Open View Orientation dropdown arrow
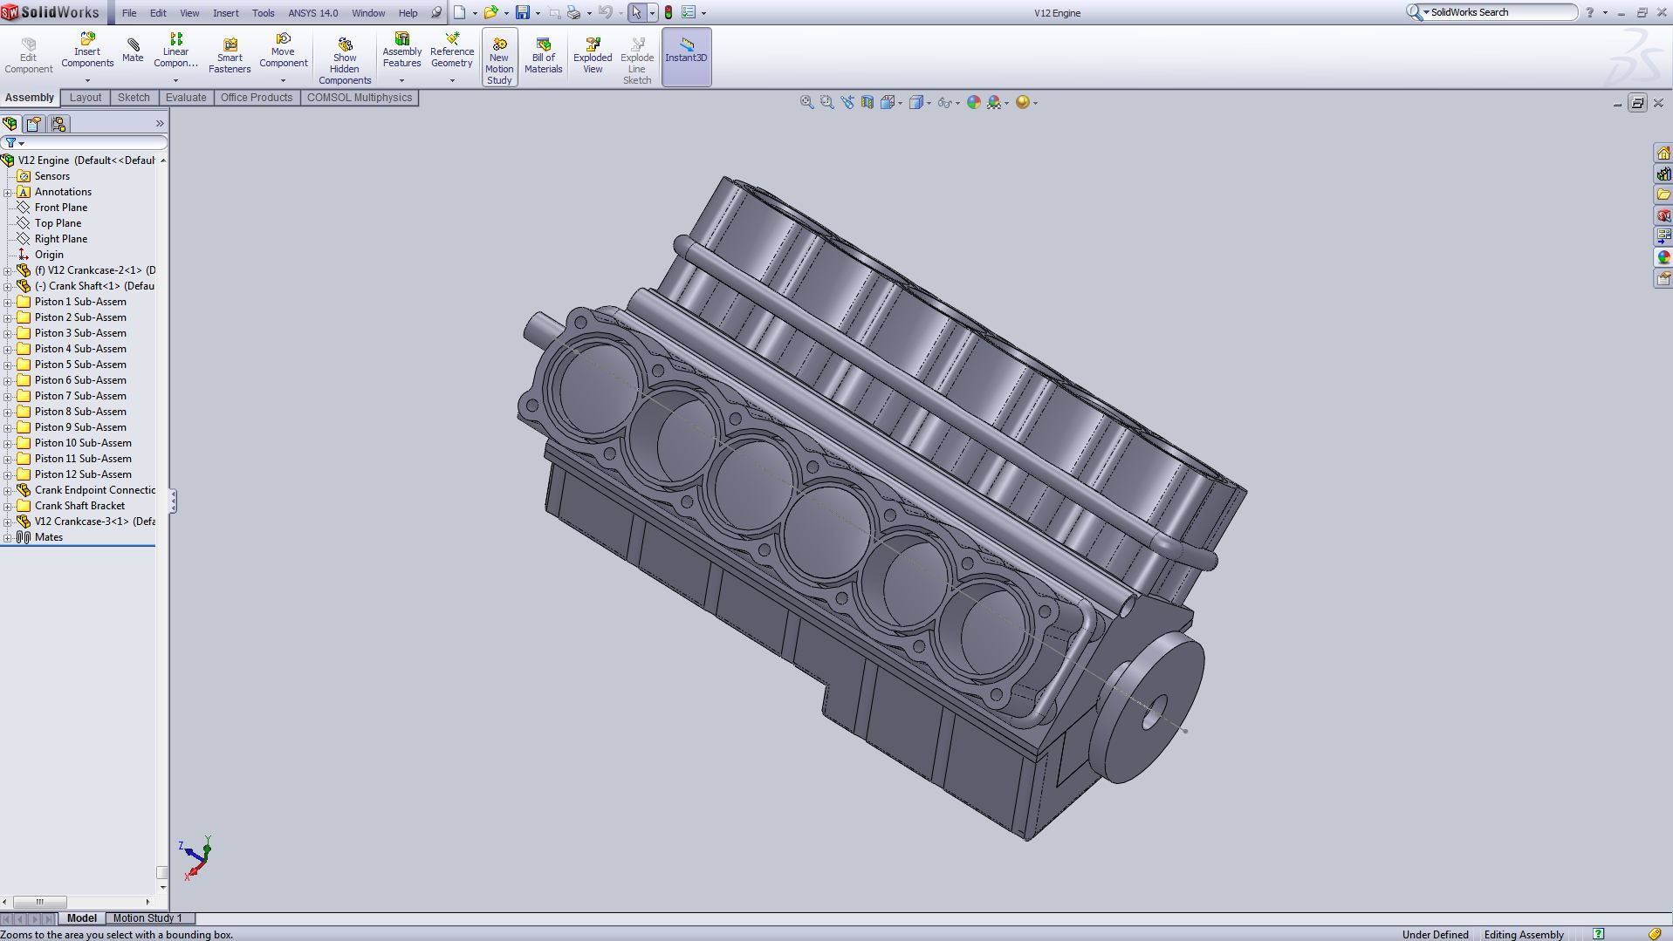 pyautogui.click(x=900, y=103)
